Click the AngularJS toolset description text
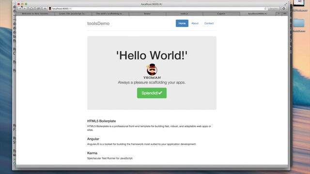The height and width of the screenshot is (174, 310). click(x=141, y=144)
